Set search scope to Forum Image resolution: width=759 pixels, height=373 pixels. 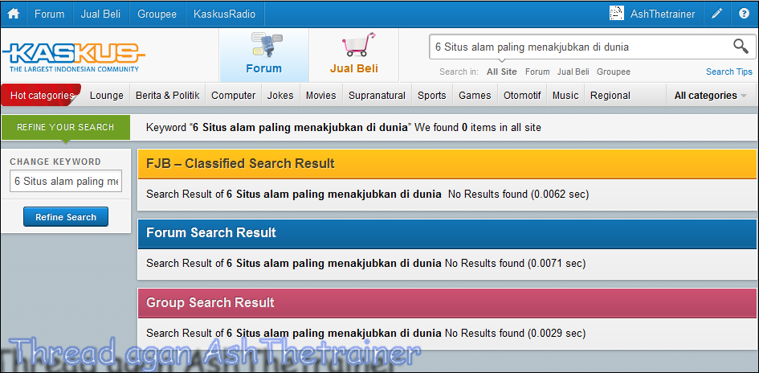(537, 72)
